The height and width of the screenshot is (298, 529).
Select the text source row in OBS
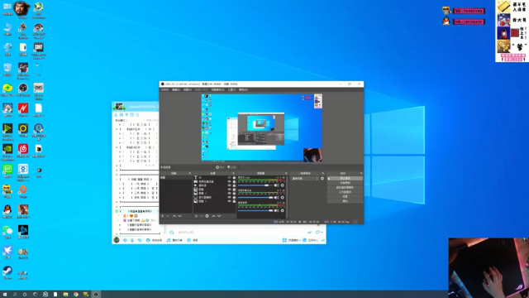pyautogui.click(x=214, y=177)
